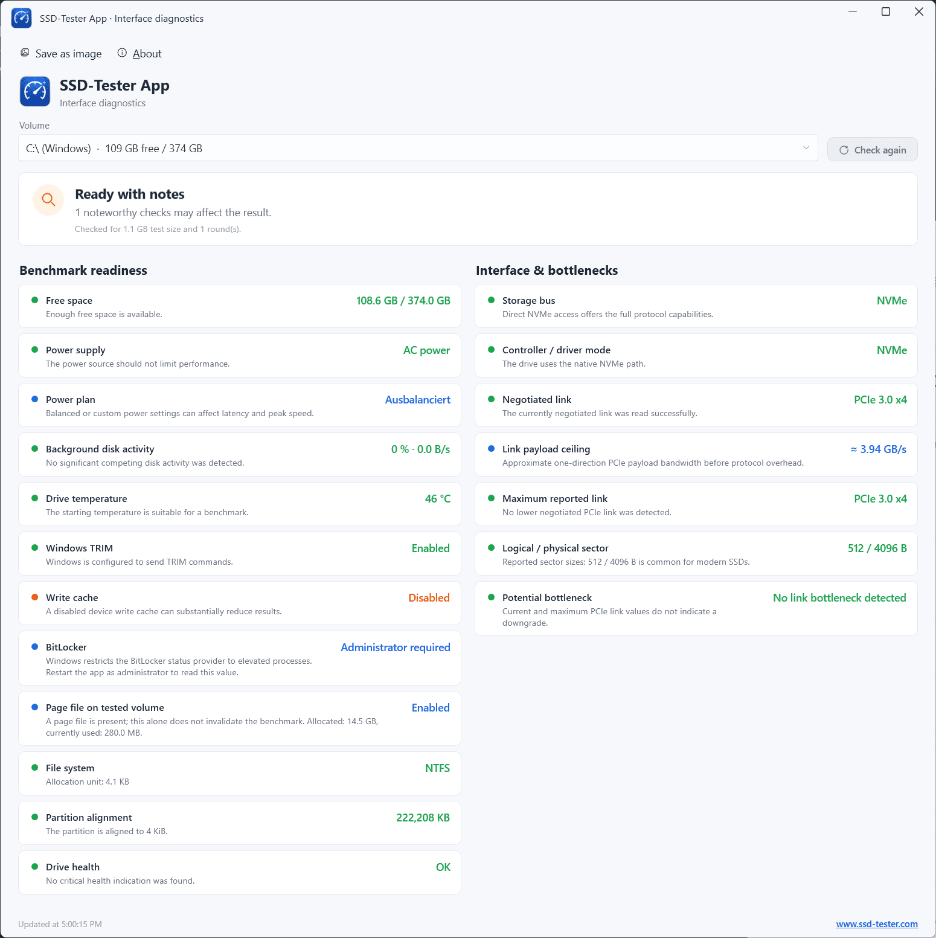Click the "222,208 KB" partition alignment value
Image resolution: width=936 pixels, height=938 pixels.
point(423,818)
